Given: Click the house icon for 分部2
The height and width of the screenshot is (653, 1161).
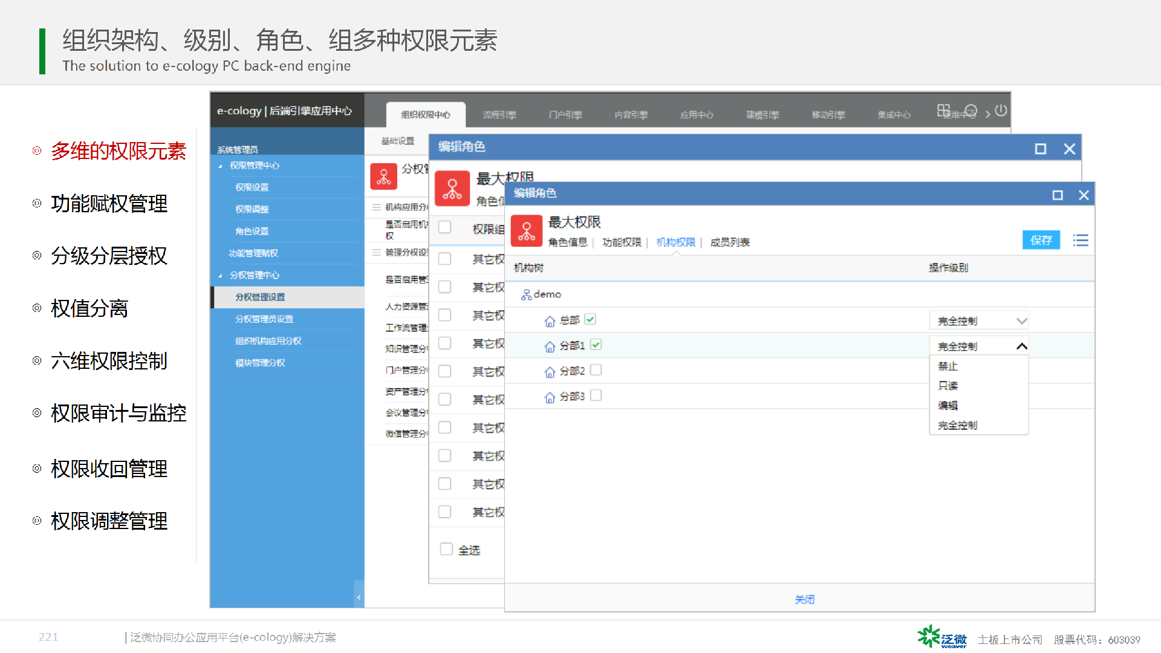Looking at the screenshot, I should (550, 372).
